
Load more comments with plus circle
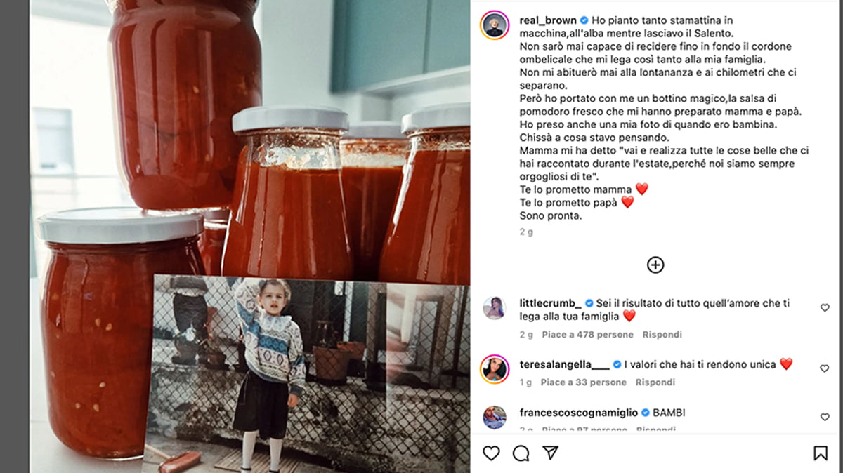coord(655,265)
